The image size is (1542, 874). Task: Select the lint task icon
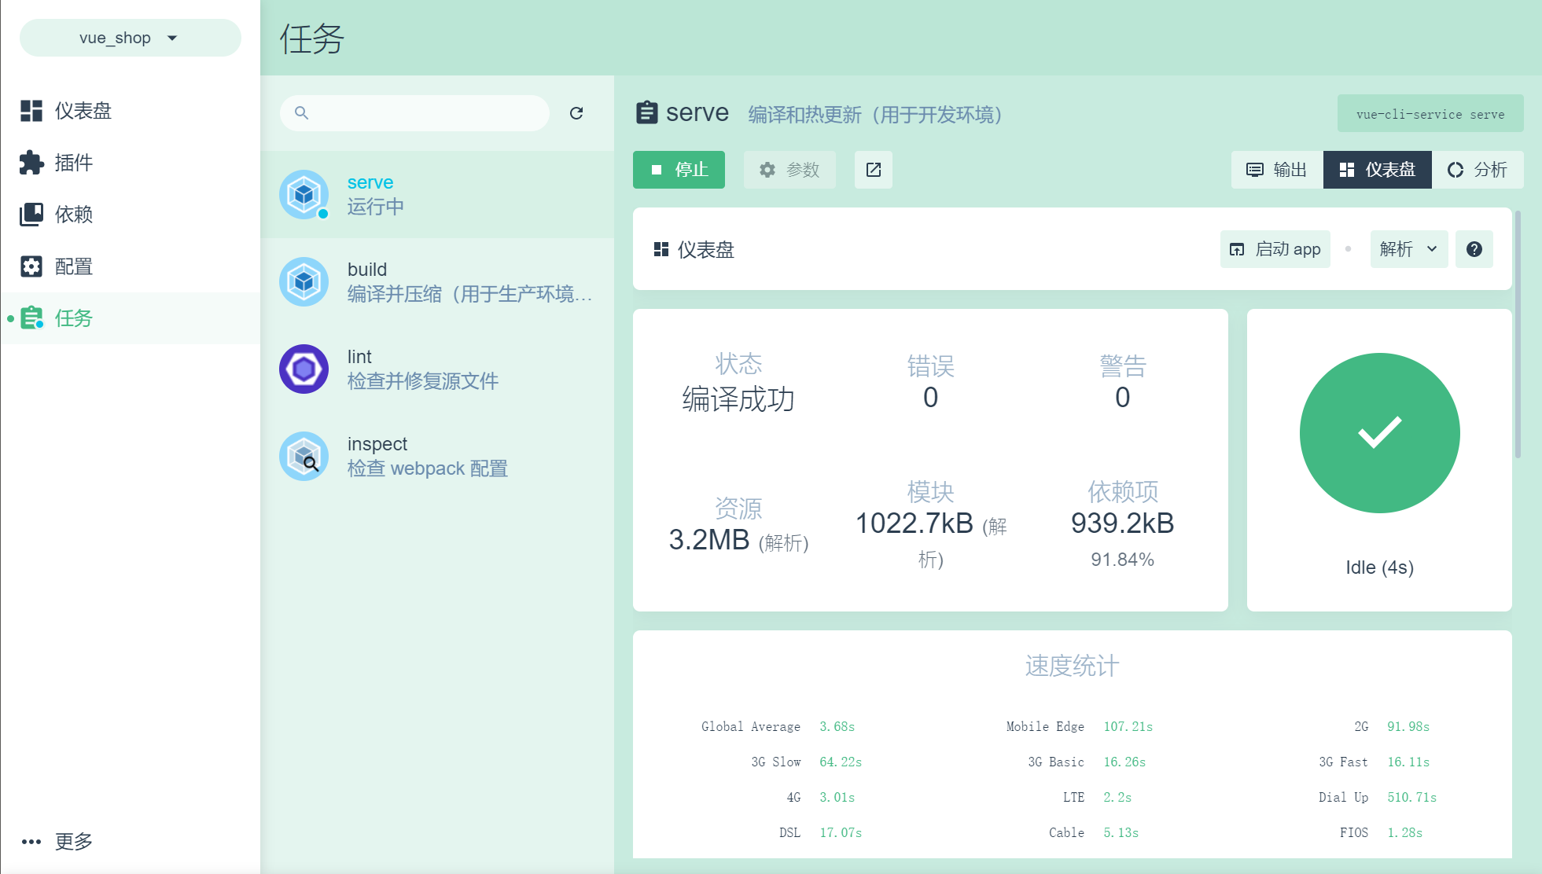tap(304, 369)
